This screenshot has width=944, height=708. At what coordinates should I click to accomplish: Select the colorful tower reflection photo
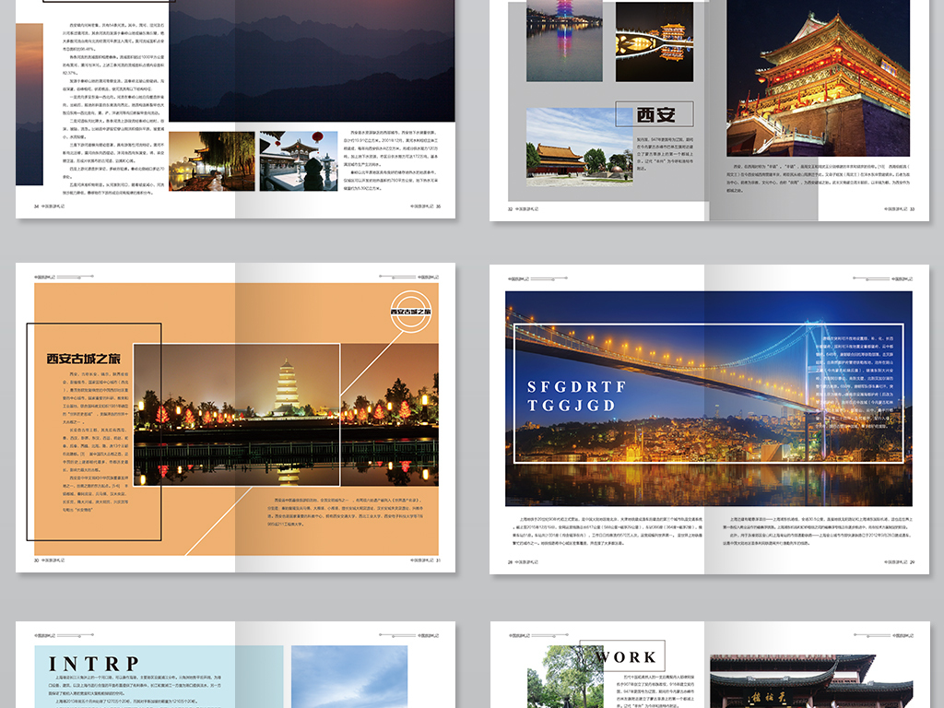[564, 41]
